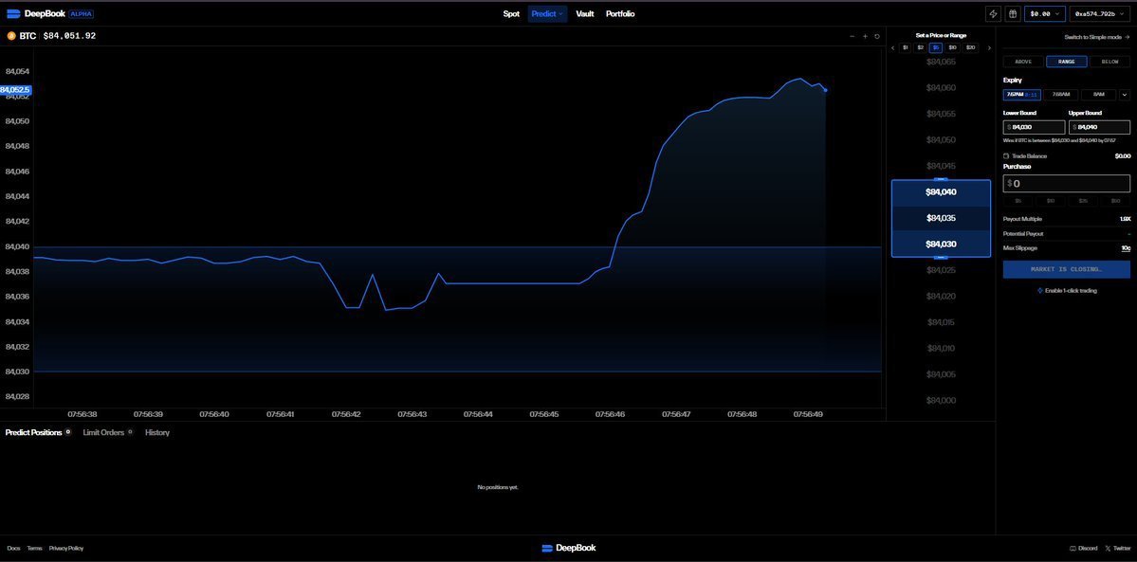Click Predict Positions count badge
This screenshot has width=1137, height=562.
(x=68, y=432)
